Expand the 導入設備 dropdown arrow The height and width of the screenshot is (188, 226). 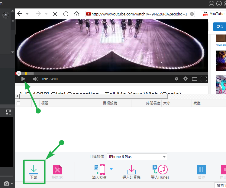111,169
